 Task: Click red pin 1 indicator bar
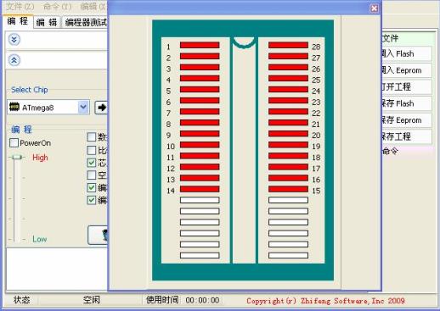(x=200, y=45)
